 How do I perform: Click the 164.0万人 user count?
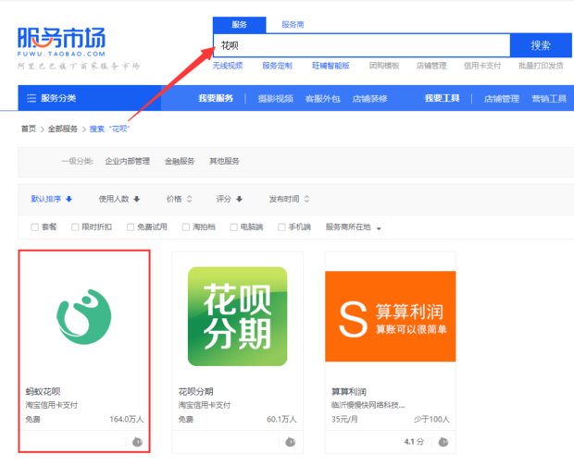[x=126, y=419]
